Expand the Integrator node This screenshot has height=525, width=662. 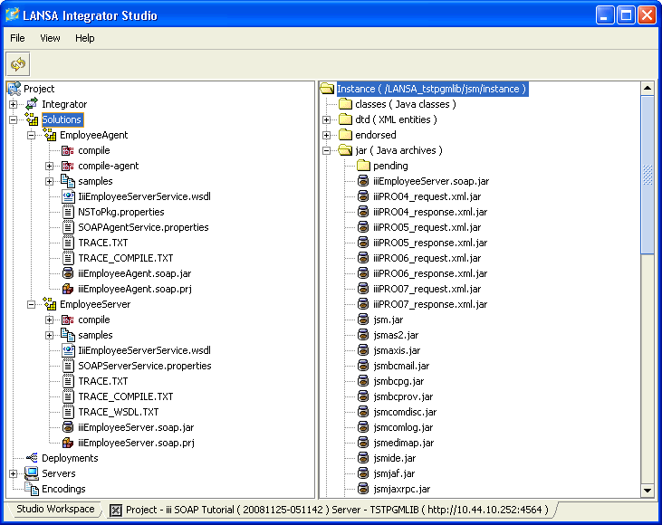click(x=13, y=104)
